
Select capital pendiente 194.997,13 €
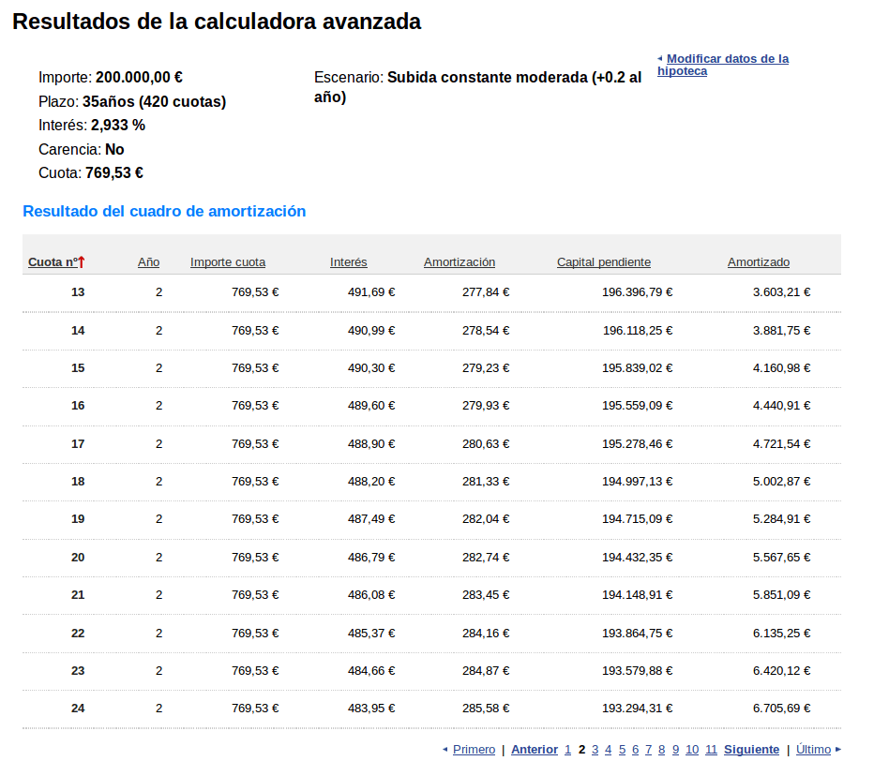click(x=637, y=482)
